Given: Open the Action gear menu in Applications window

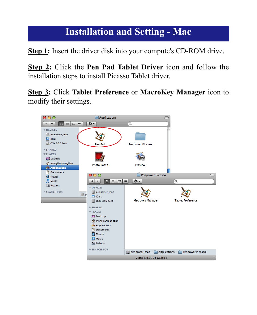Looking at the screenshot, I should pos(91,123).
